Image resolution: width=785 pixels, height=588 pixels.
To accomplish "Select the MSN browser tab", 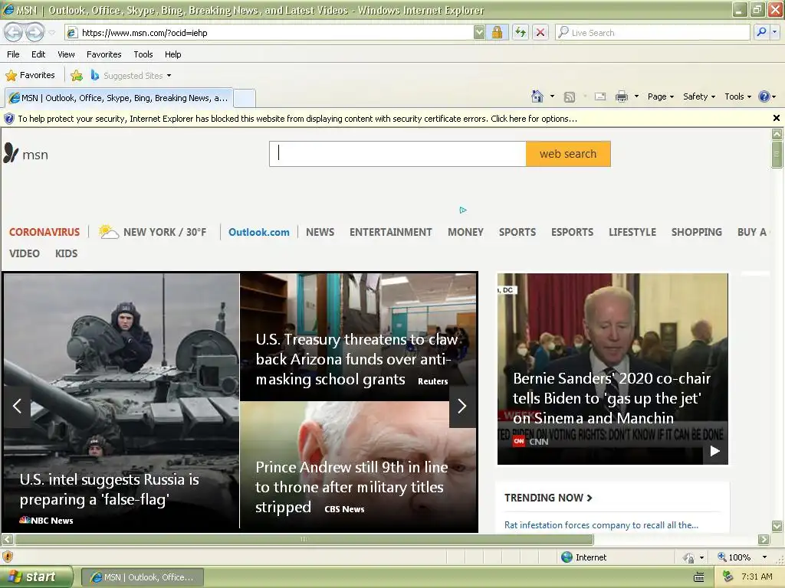I will click(119, 98).
